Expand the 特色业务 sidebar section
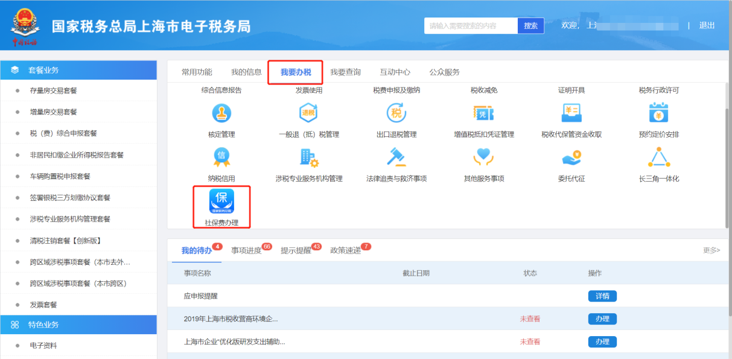This screenshot has width=732, height=359. coord(43,325)
